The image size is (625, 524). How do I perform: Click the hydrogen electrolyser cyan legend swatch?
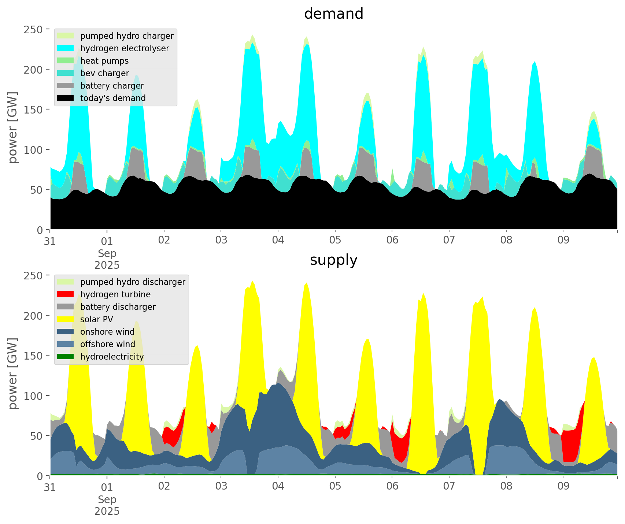(66, 48)
